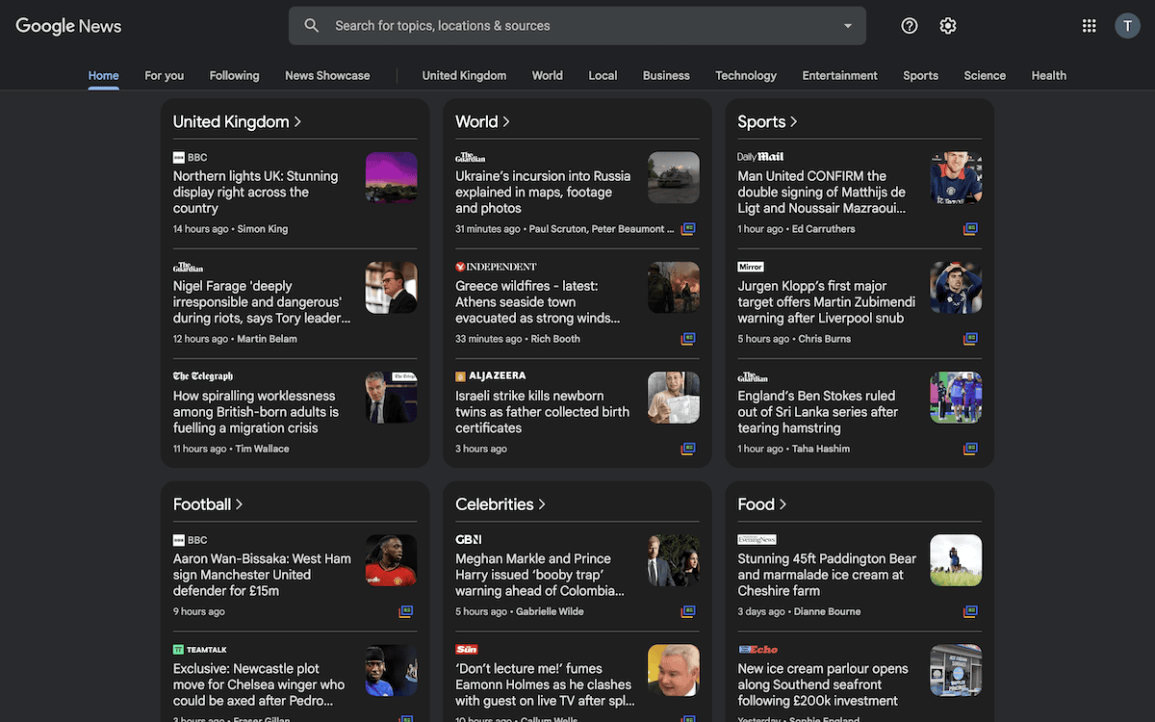Open full coverage icon for Meghan Markle story
This screenshot has width=1155, height=722.
688,611
